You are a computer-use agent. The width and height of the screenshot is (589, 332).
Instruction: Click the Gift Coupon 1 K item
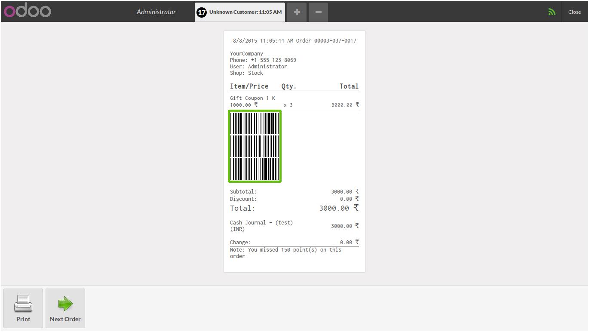252,98
